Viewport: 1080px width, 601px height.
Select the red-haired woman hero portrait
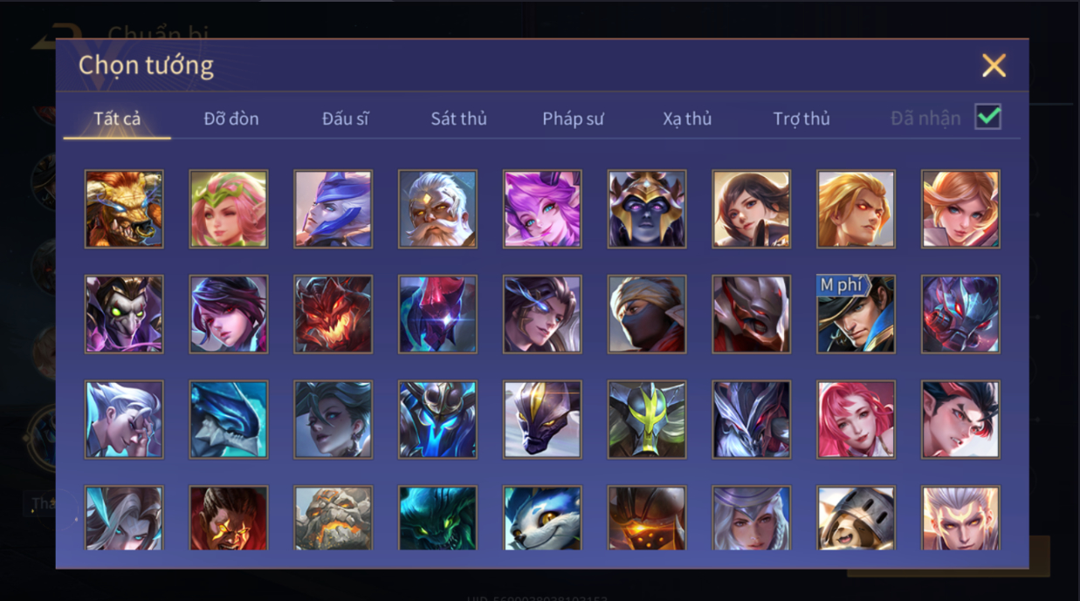point(856,420)
